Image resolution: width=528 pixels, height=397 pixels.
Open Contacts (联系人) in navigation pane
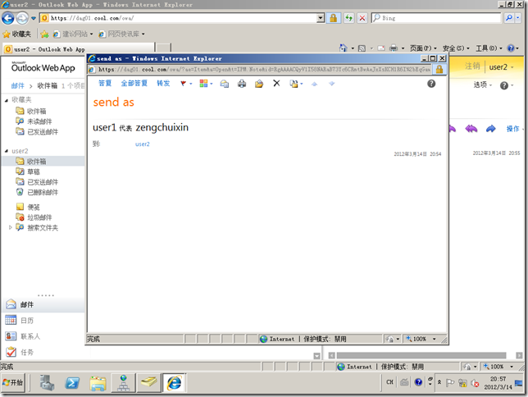coord(30,336)
